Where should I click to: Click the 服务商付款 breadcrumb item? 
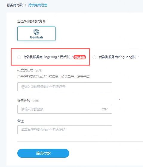click(15, 5)
